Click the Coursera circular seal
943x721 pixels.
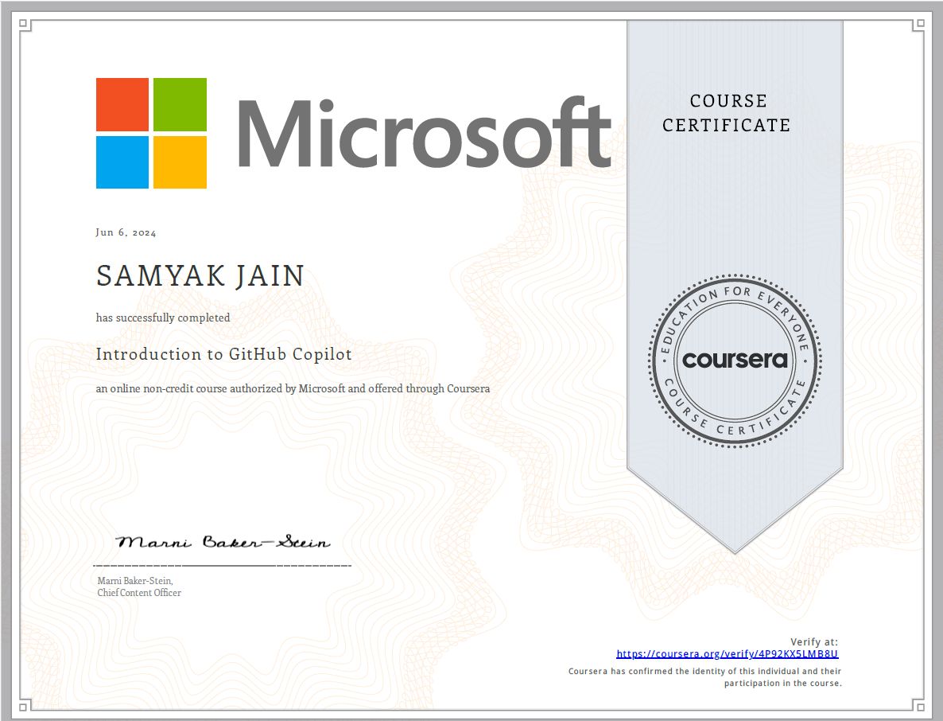point(735,361)
